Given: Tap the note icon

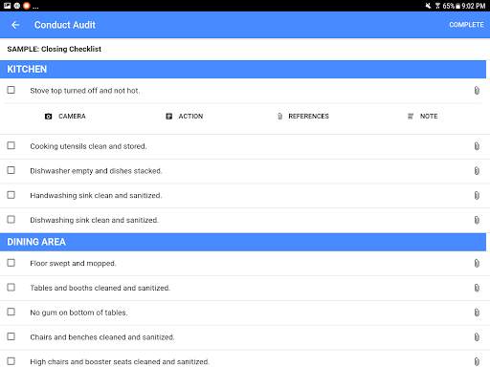Looking at the screenshot, I should (411, 117).
